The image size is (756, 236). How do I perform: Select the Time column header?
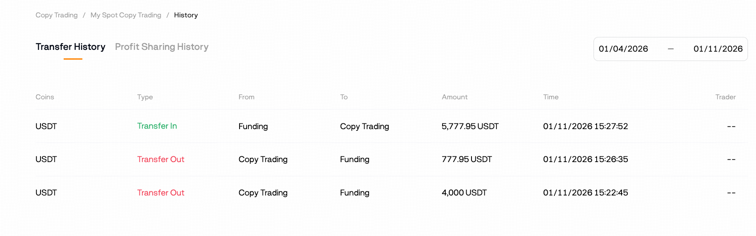(551, 97)
